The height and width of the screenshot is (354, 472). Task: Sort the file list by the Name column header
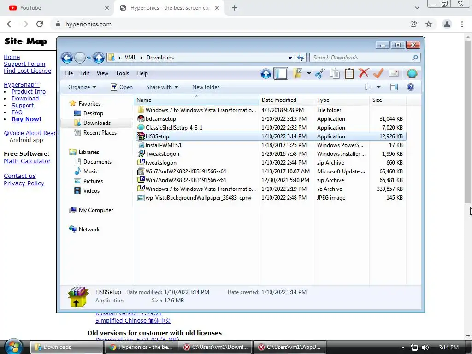pyautogui.click(x=196, y=100)
